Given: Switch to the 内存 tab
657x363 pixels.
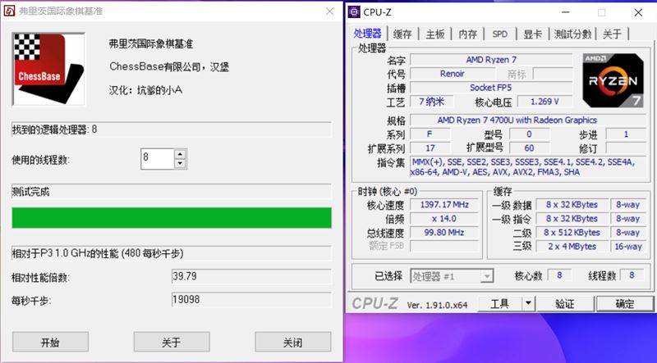Looking at the screenshot, I should point(467,34).
